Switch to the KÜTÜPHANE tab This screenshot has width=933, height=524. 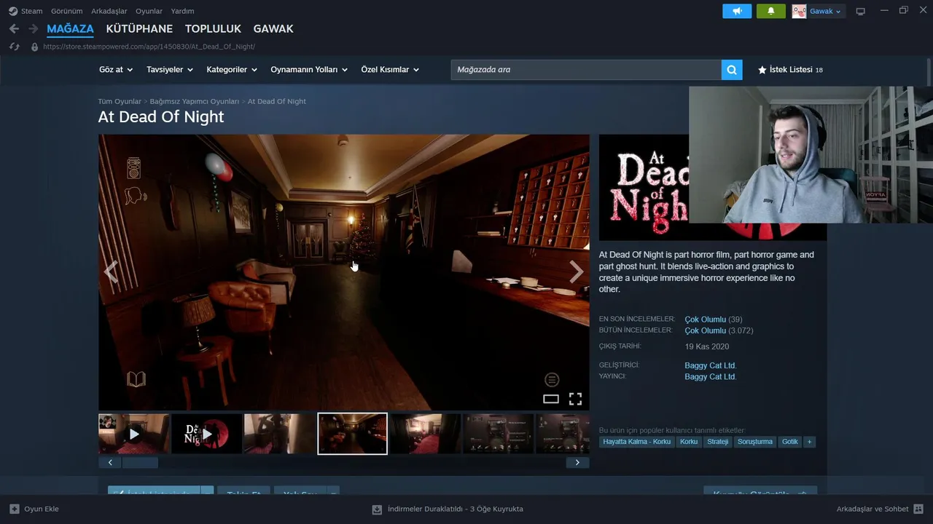139,29
